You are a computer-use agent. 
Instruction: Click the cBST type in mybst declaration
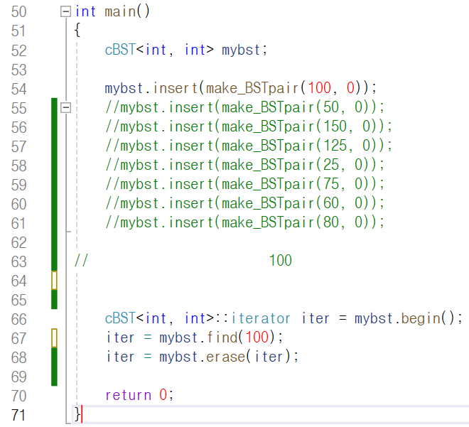point(120,50)
